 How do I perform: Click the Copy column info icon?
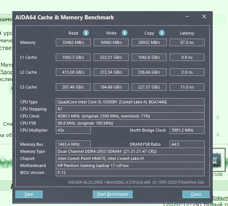[162, 33]
